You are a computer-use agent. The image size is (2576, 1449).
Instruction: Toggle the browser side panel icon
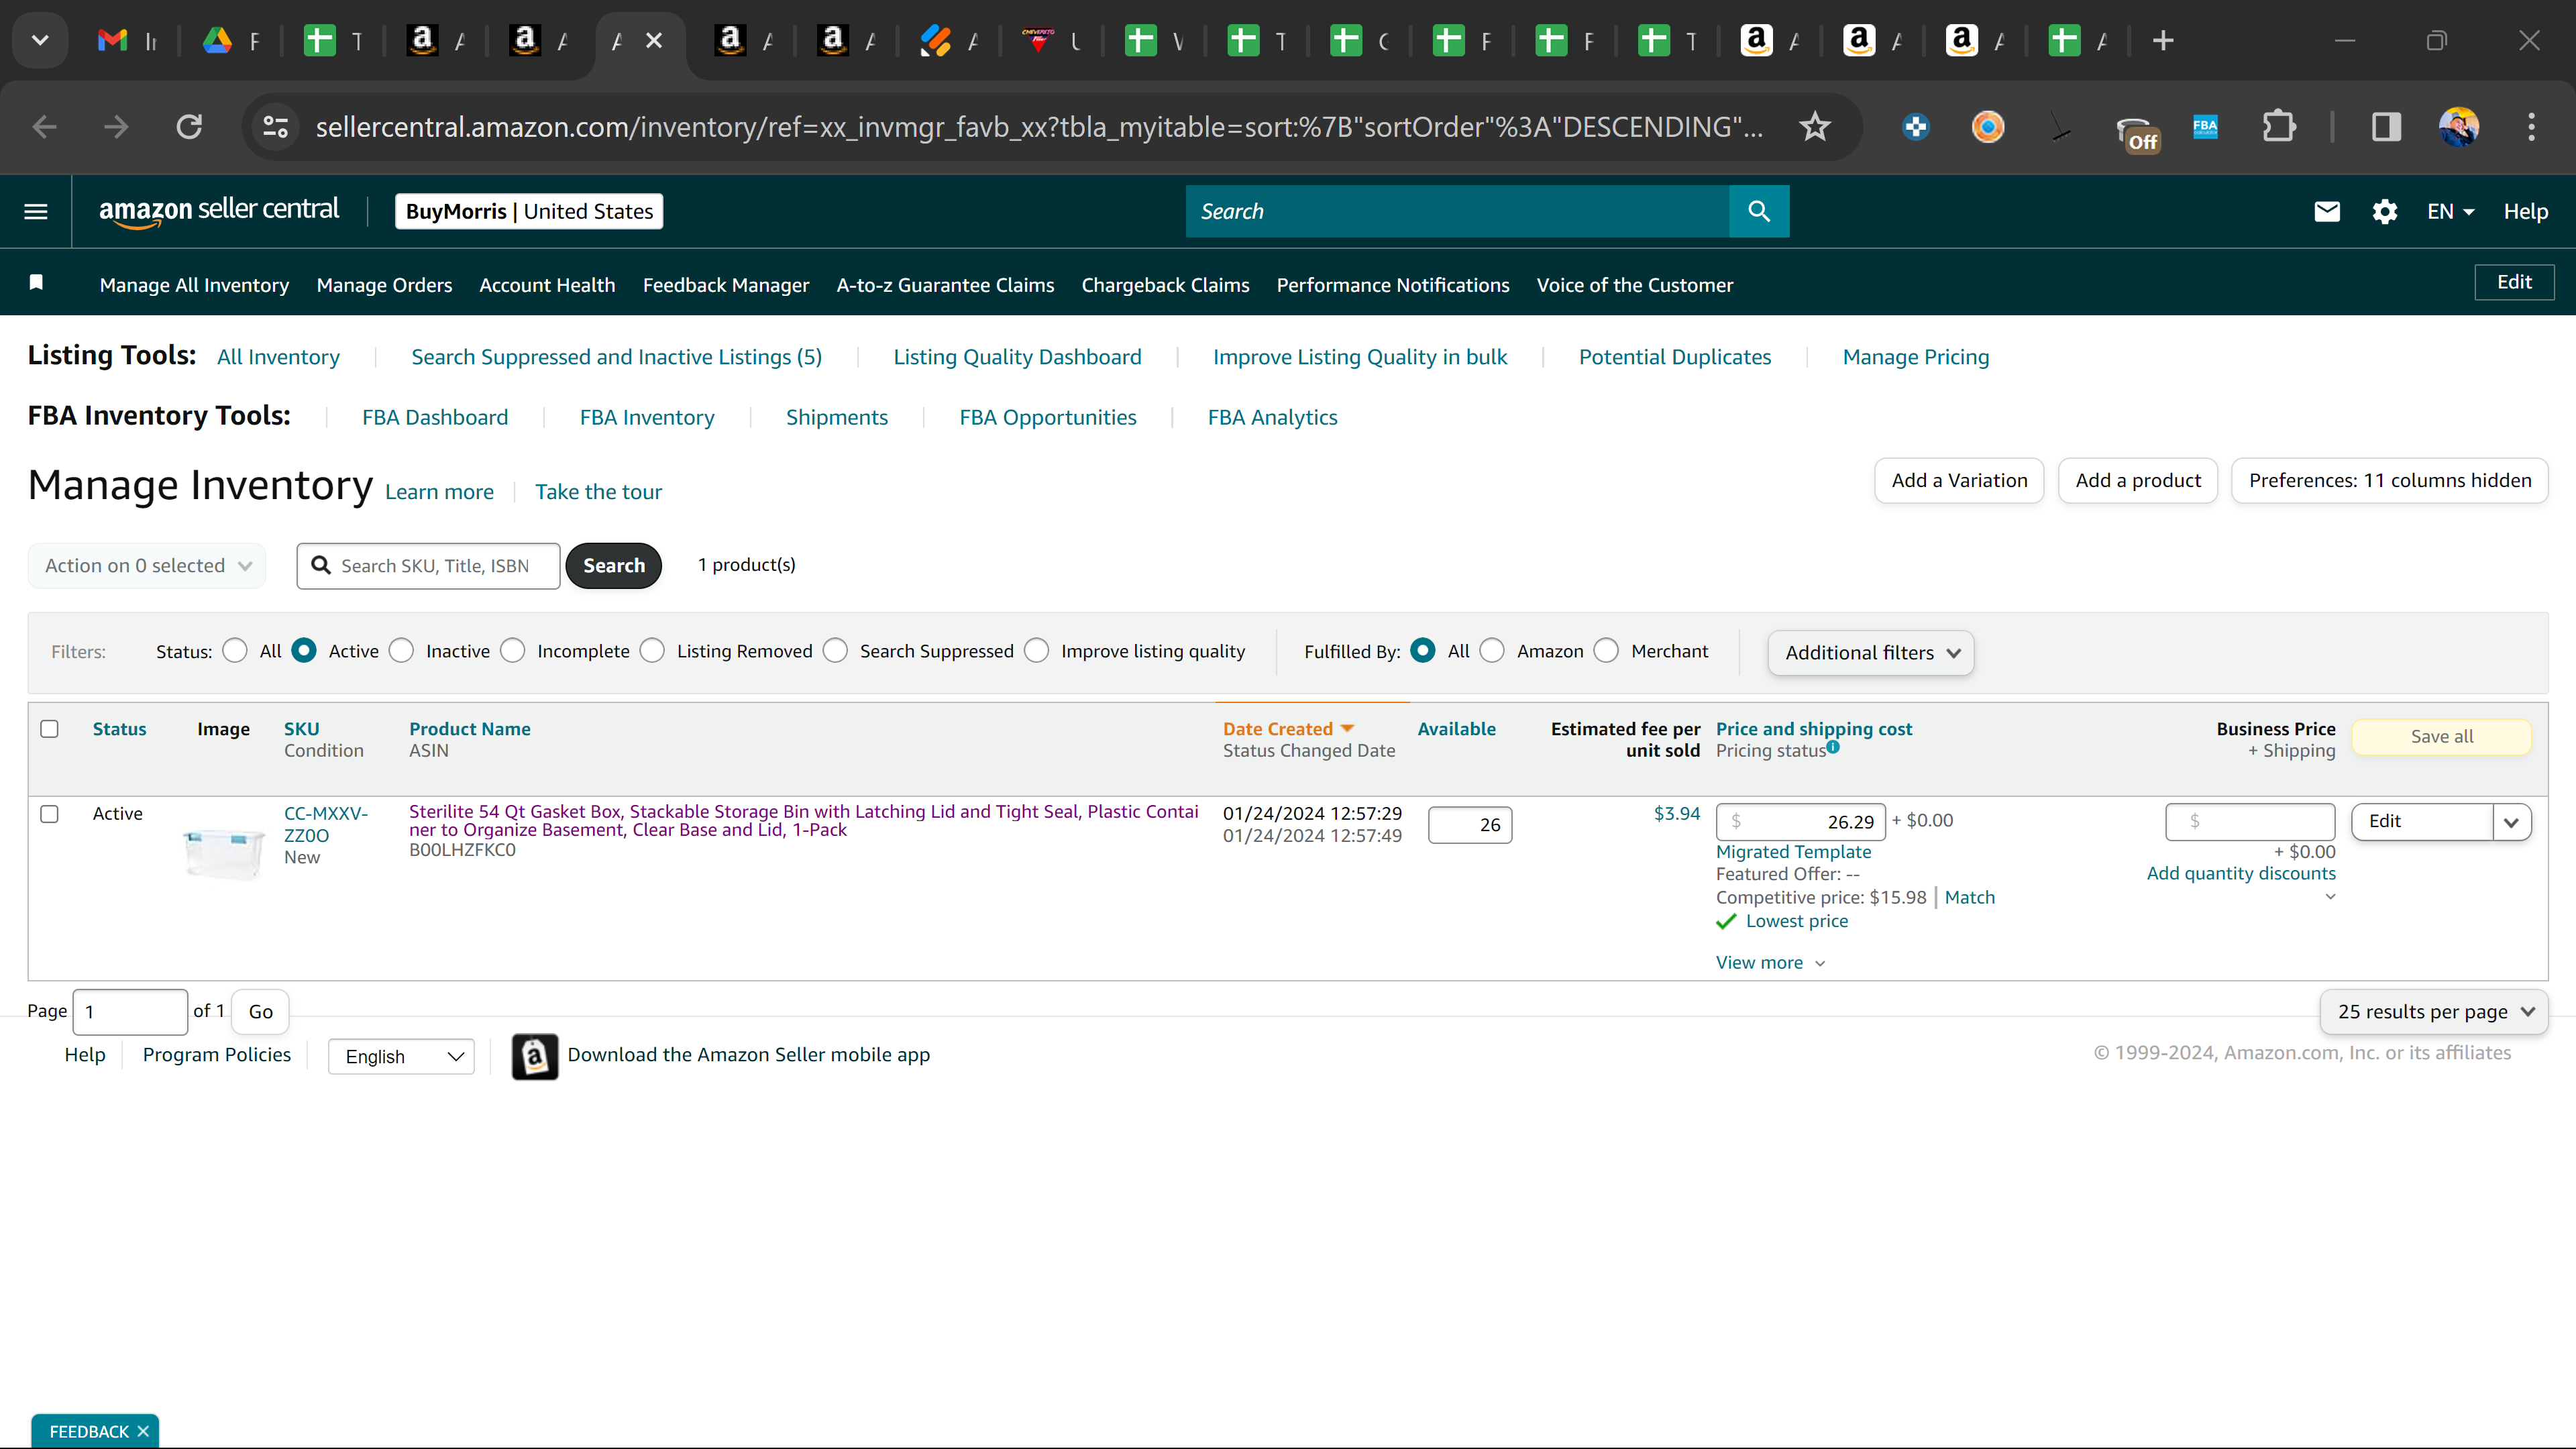click(2386, 127)
